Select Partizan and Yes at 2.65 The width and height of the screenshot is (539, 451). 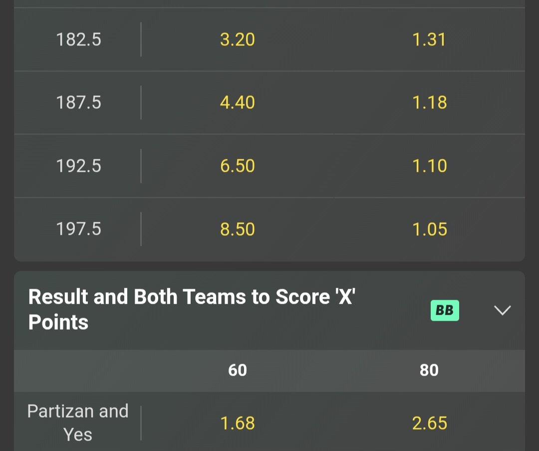429,424
